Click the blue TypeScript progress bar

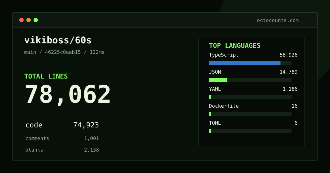coord(245,63)
